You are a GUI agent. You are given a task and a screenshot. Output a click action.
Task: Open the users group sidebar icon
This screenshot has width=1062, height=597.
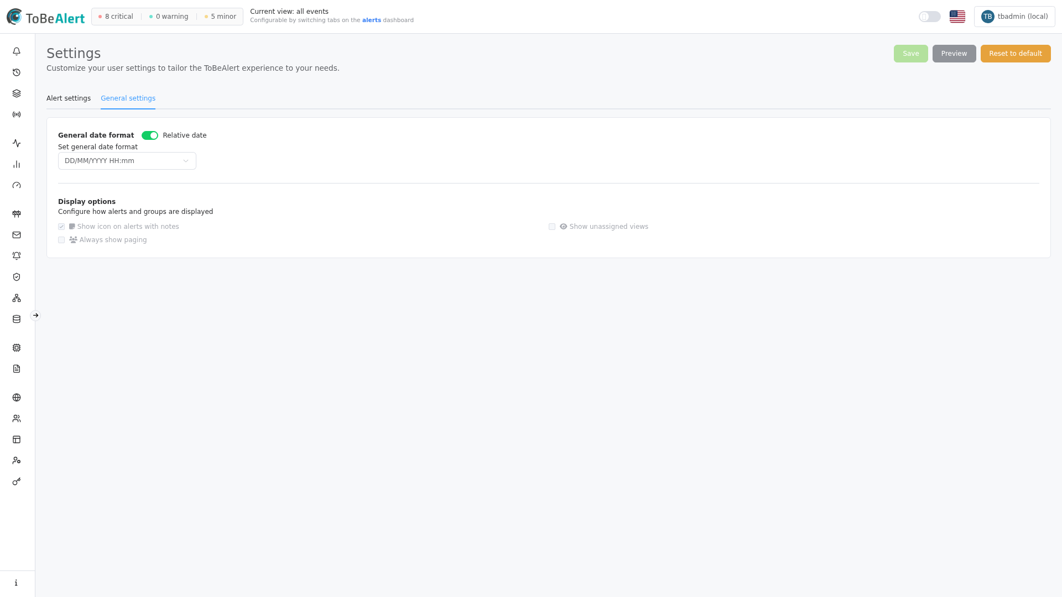[17, 418]
